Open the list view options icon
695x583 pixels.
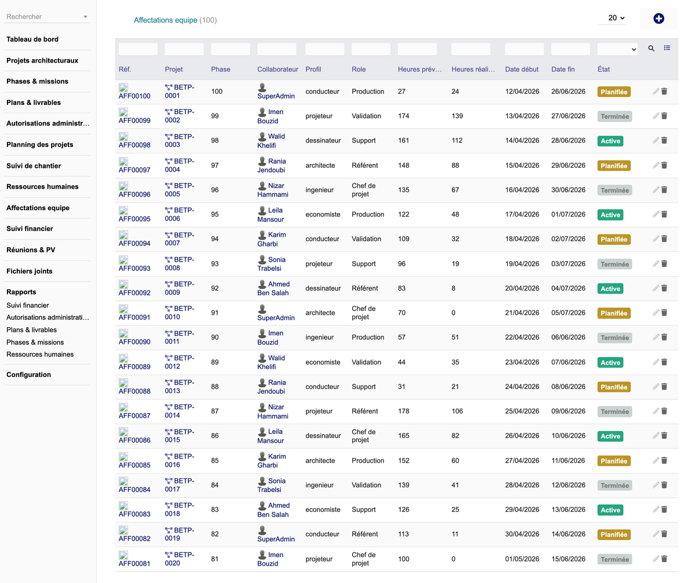point(667,48)
